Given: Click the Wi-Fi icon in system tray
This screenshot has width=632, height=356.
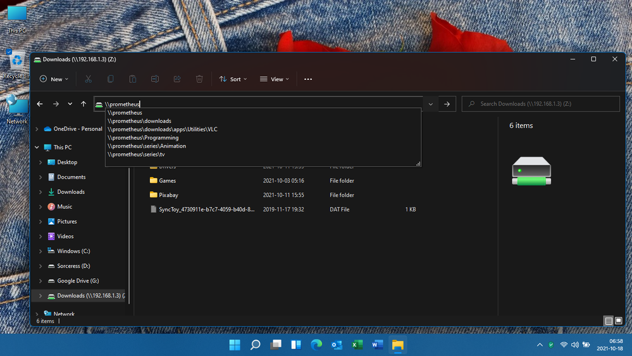Looking at the screenshot, I should pyautogui.click(x=564, y=345).
